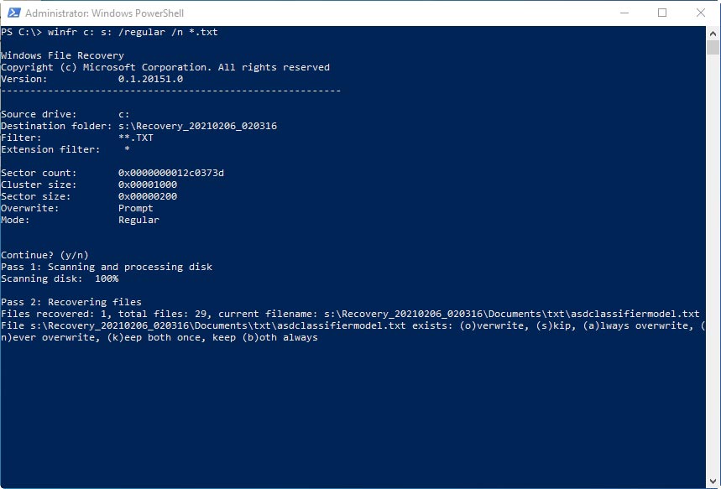
Task: Click the version number 0.1.20151.0
Action: coord(150,79)
